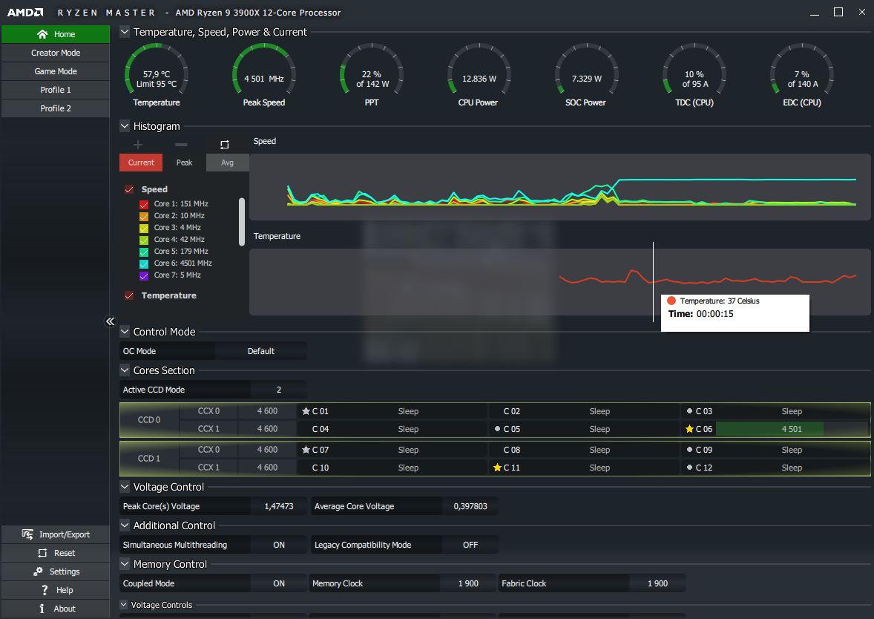Click the dot marker beside C 03
The width and height of the screenshot is (874, 619).
click(x=689, y=411)
